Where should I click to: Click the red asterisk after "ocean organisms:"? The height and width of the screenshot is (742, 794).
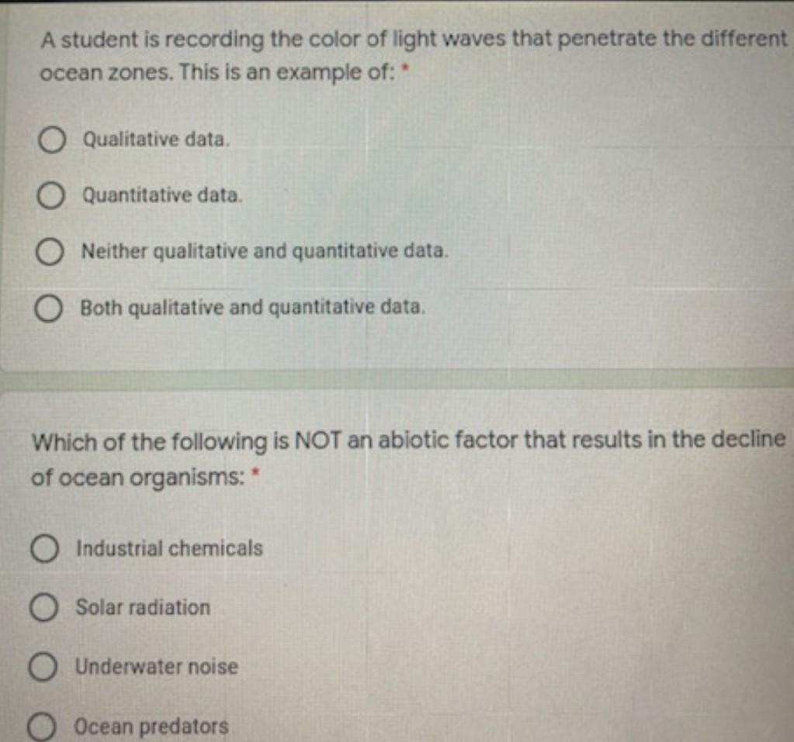pyautogui.click(x=256, y=473)
